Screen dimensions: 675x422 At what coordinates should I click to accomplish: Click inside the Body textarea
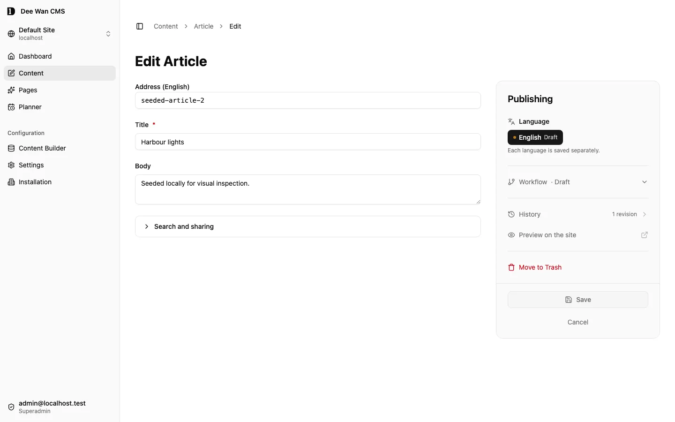[308, 189]
